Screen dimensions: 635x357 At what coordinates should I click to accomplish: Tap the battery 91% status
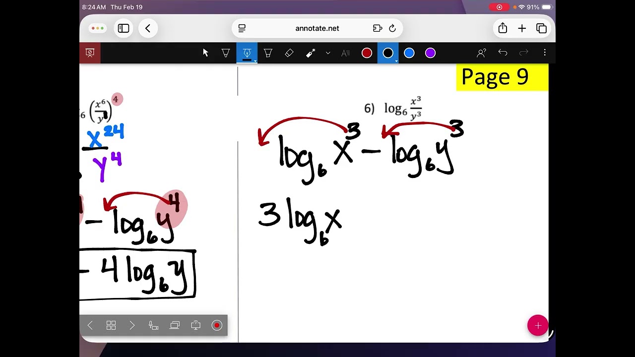click(539, 7)
